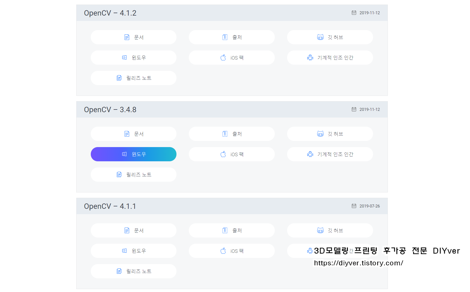Viewport: 470px width, 292px height.
Task: Open 기계적 인조 인간 text for OpenCV 3.4.8
Action: 335,154
